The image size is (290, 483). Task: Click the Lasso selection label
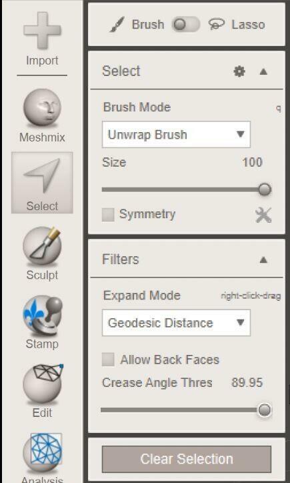(x=248, y=25)
